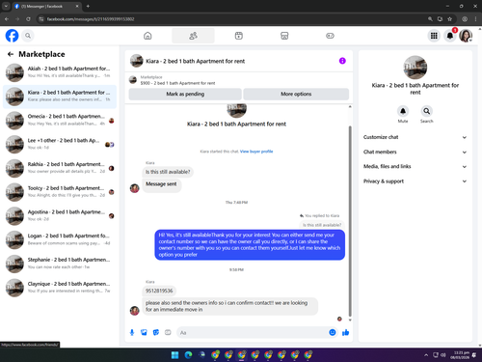The image size is (482, 362).
Task: Open Stephanie apartment conversation
Action: 60,264
